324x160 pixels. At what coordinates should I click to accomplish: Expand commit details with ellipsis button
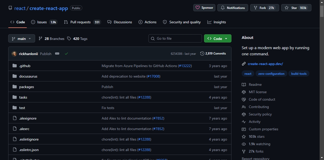pyautogui.click(x=57, y=54)
